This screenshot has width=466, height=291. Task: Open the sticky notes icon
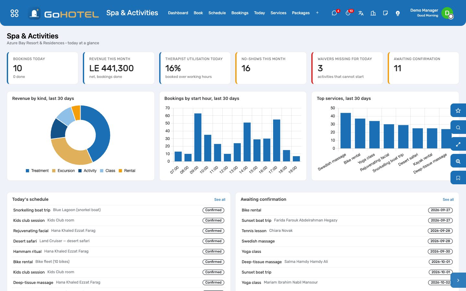385,13
